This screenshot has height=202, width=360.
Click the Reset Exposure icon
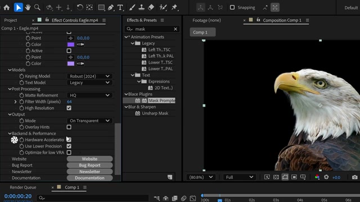pyautogui.click(x=326, y=177)
